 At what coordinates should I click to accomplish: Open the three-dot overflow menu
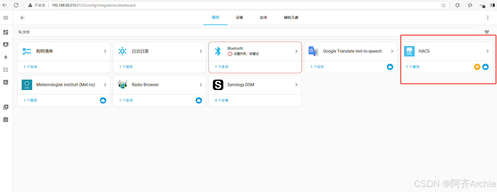(x=488, y=18)
